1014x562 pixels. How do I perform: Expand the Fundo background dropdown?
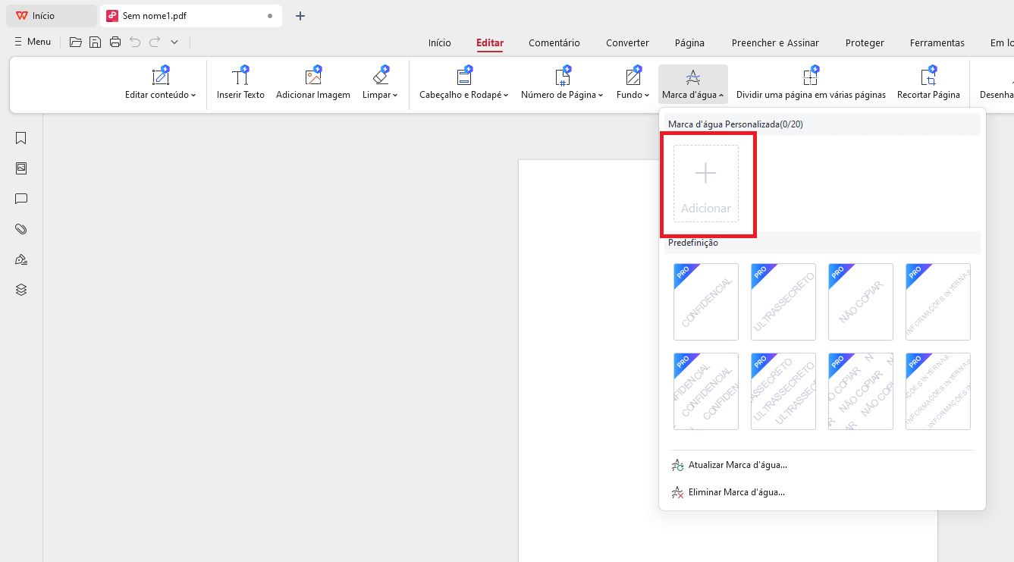click(x=633, y=83)
